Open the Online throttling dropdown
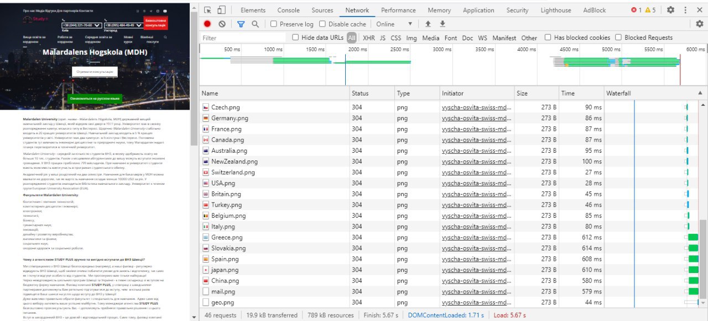 [x=394, y=24]
